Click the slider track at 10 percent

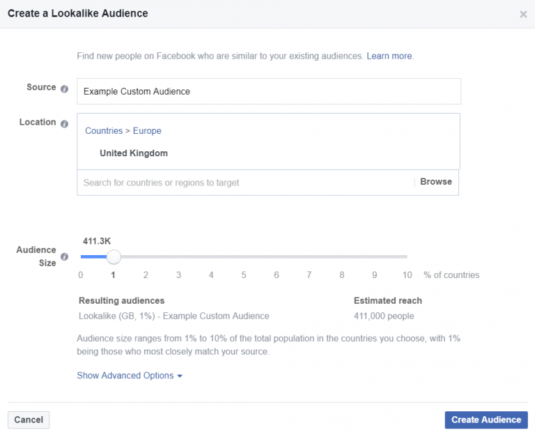406,256
